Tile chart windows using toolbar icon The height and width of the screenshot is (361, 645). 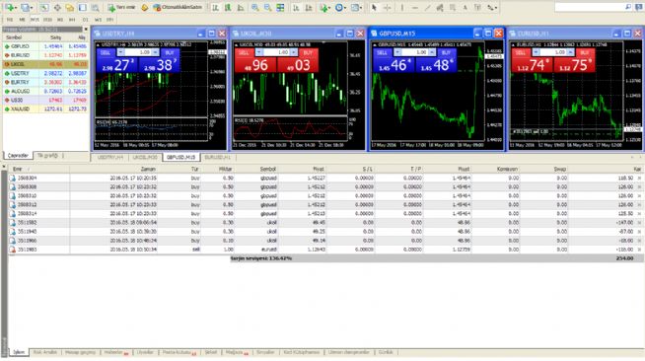click(280, 8)
